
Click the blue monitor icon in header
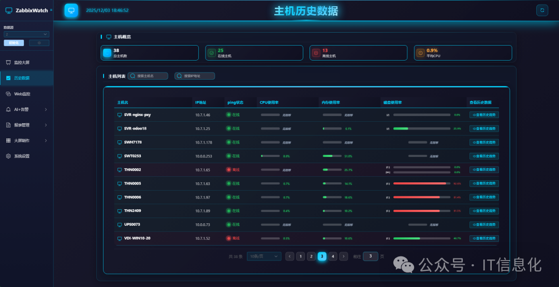[x=71, y=10]
